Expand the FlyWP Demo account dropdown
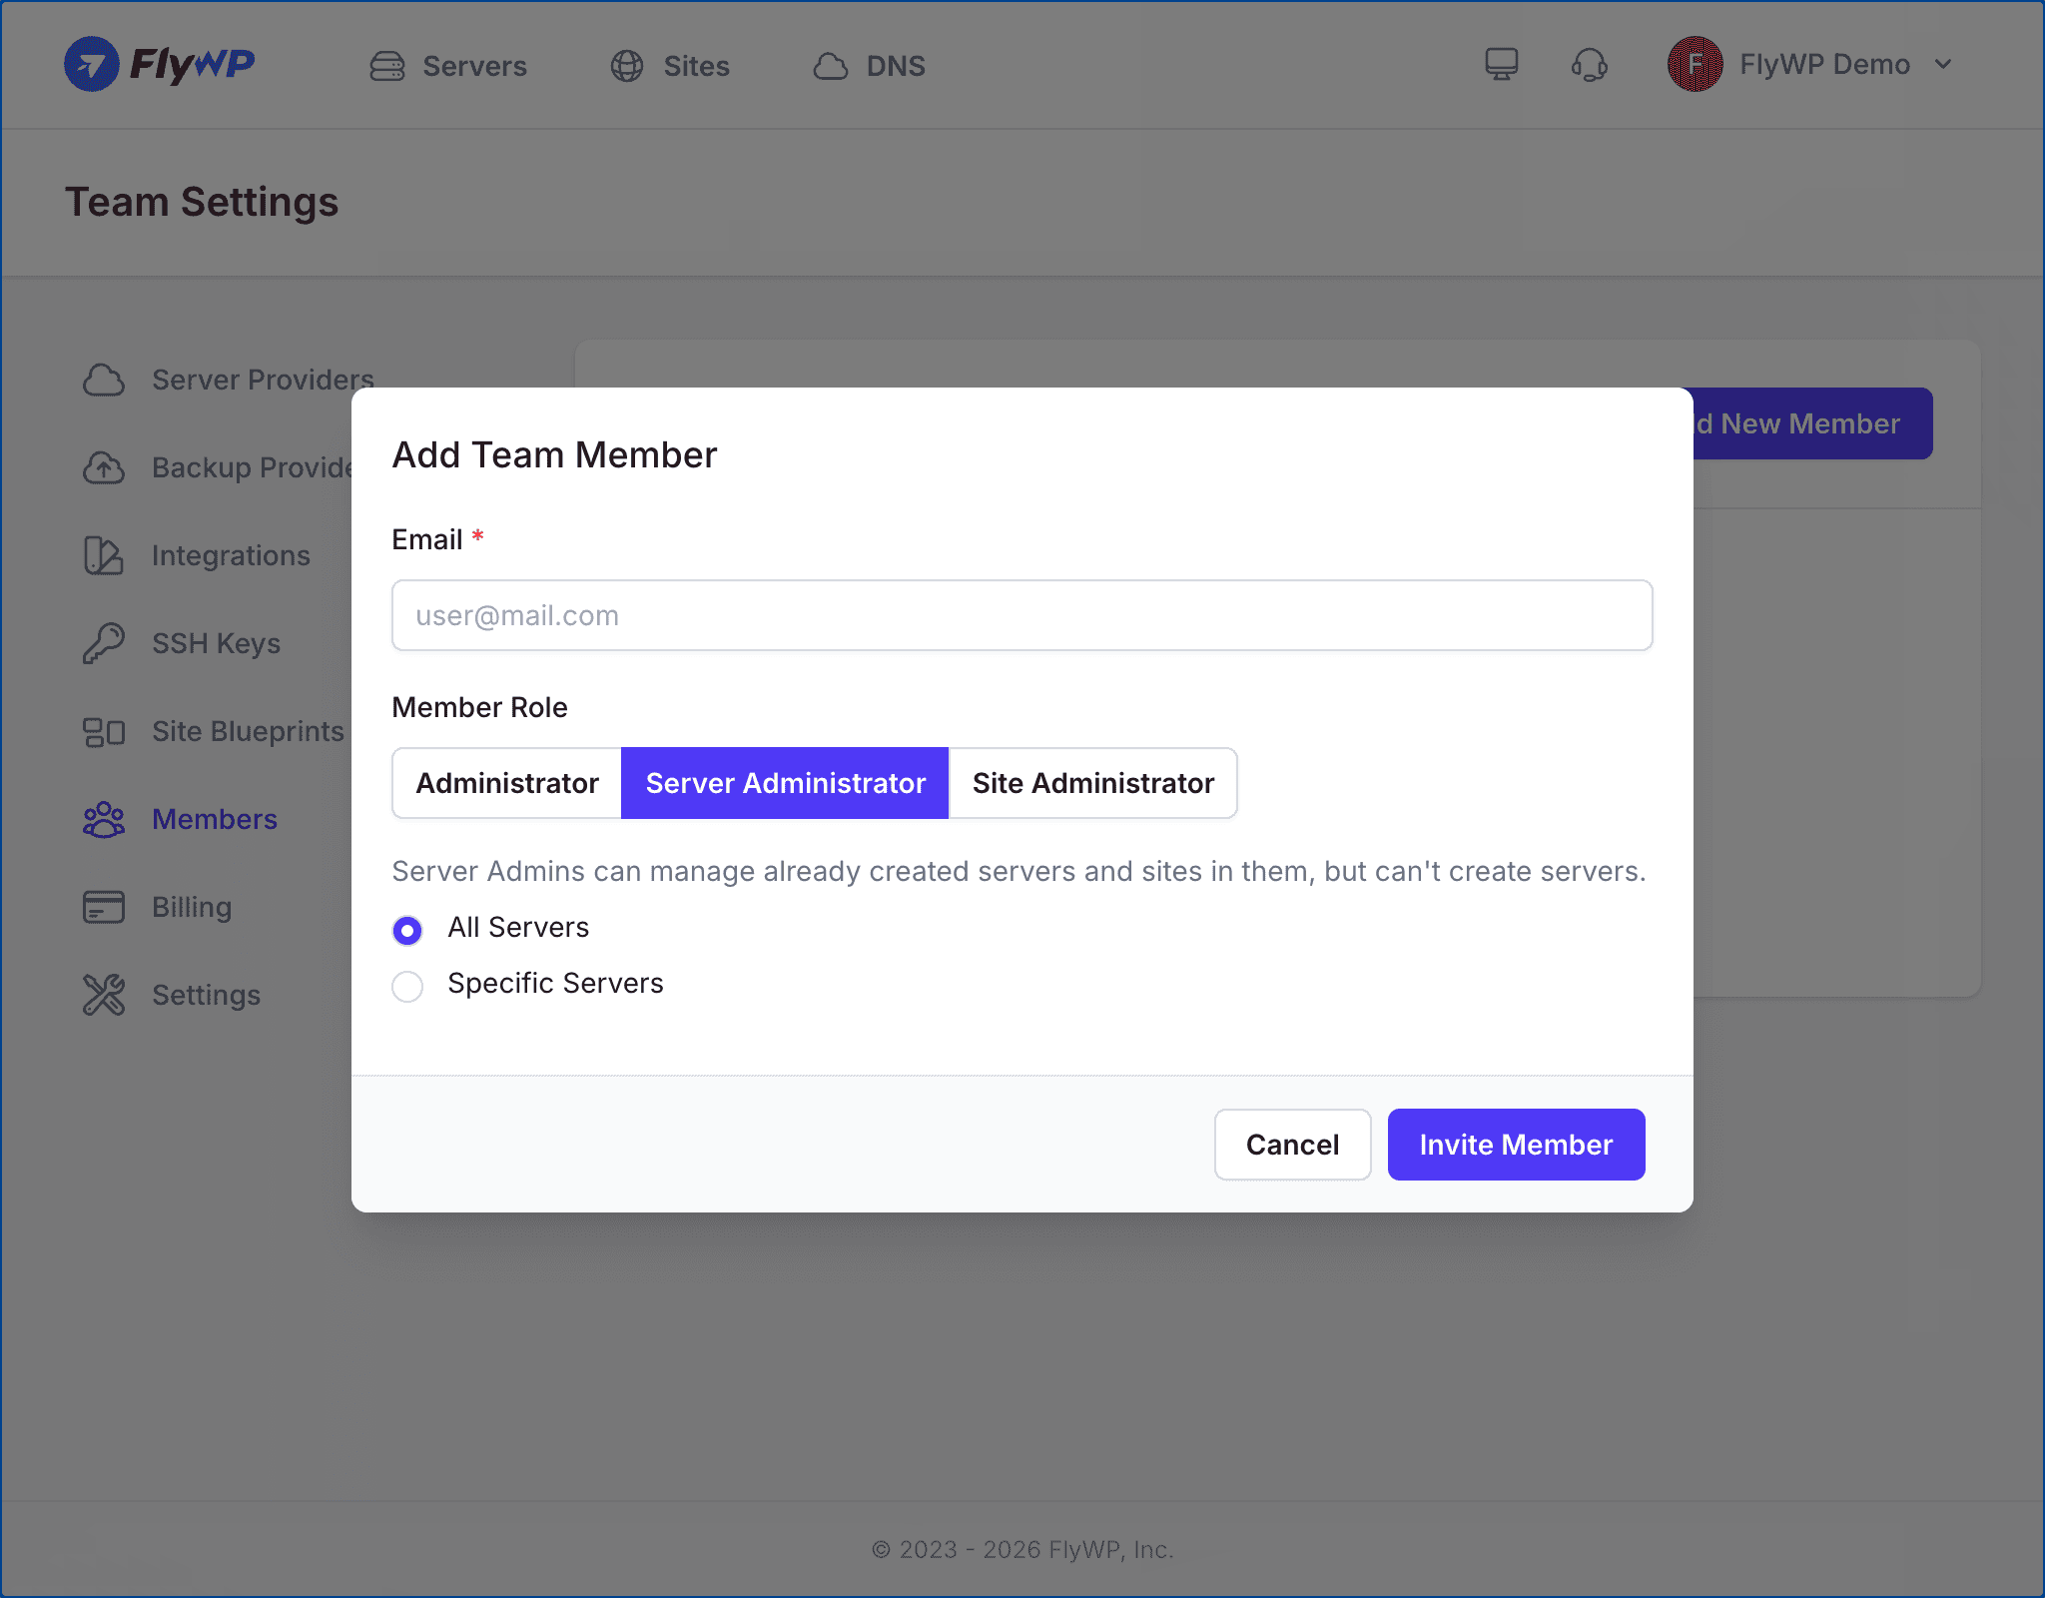 click(x=1943, y=65)
